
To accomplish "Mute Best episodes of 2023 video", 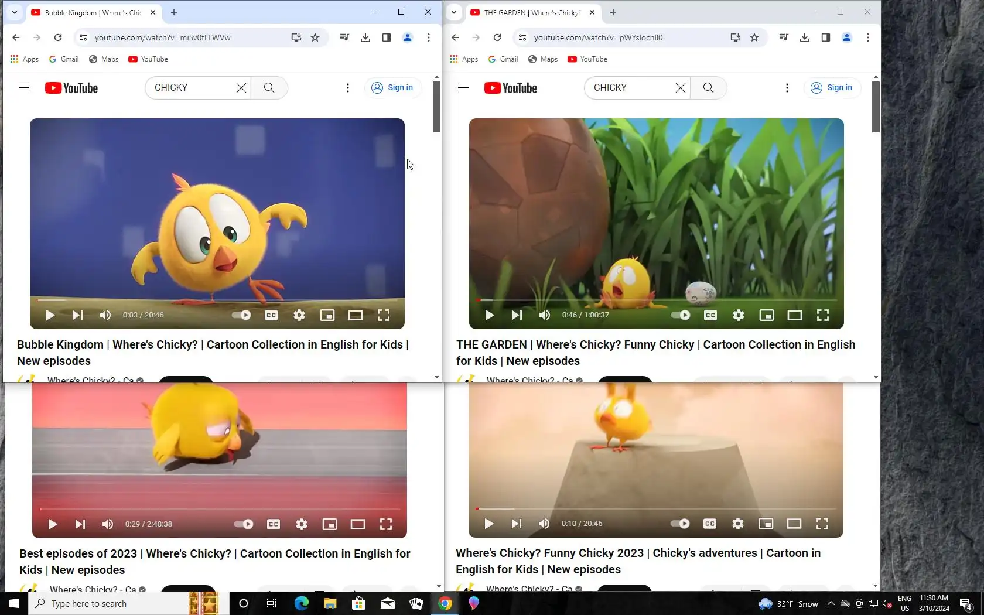I will click(108, 524).
